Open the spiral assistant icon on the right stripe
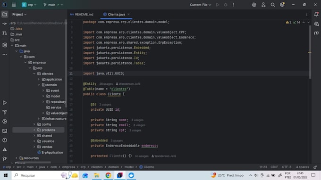 (316, 24)
